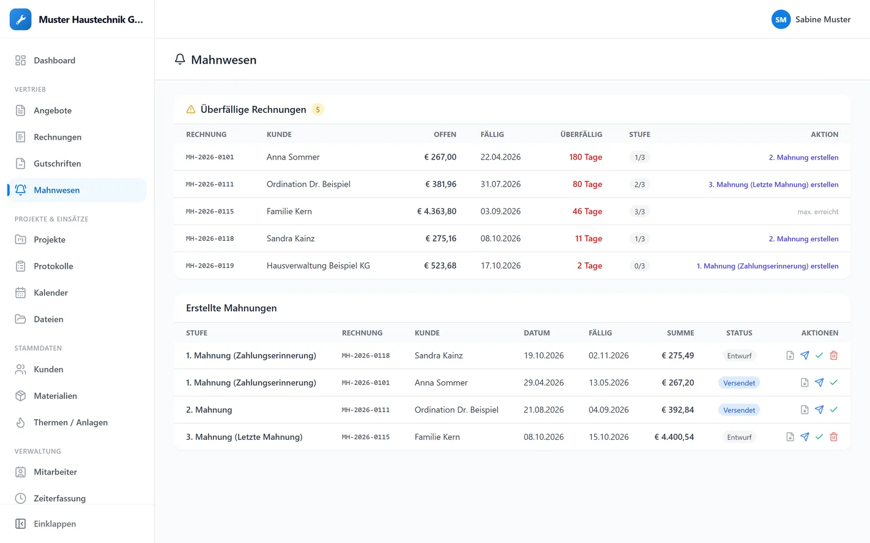Create 2. Mahnung for Sandra Kainz
The width and height of the screenshot is (870, 543).
click(x=803, y=239)
